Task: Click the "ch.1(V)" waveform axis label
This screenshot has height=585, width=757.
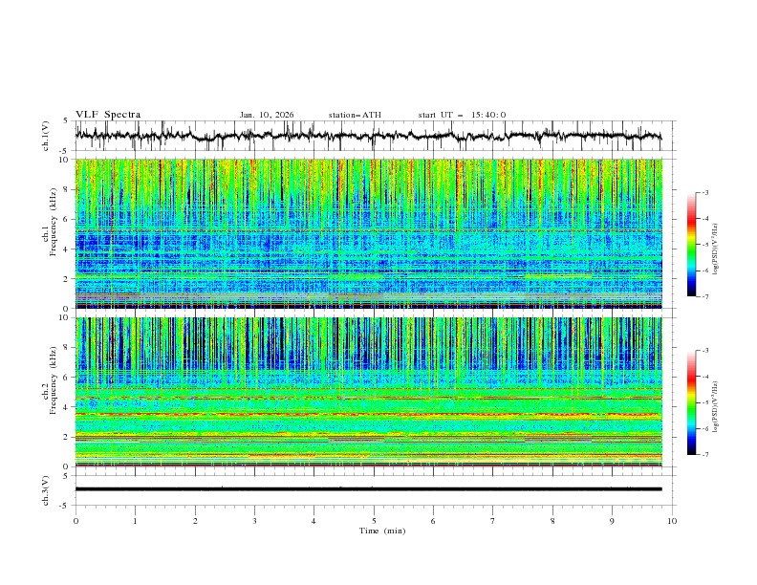Action: (x=46, y=136)
